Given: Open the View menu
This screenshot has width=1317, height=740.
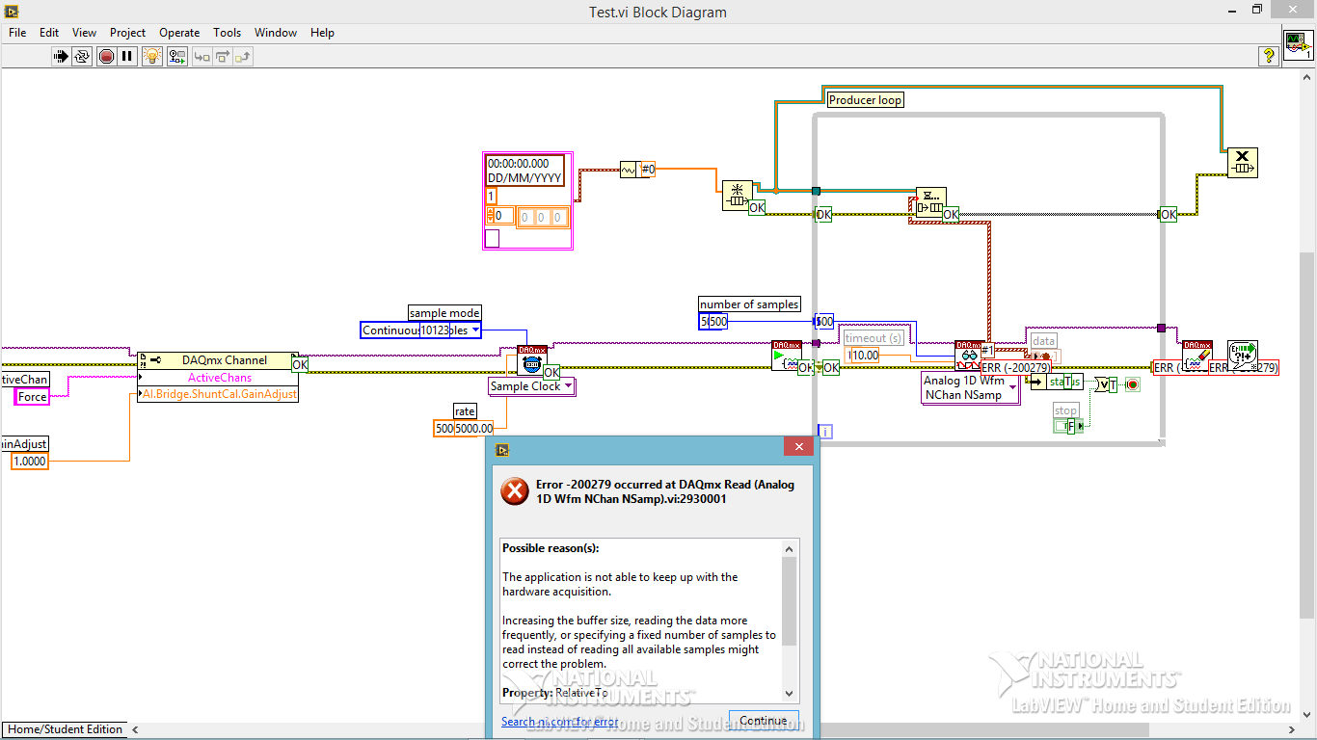Looking at the screenshot, I should pyautogui.click(x=84, y=32).
